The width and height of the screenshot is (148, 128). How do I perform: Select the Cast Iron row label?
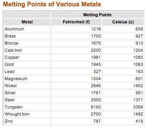pyautogui.click(x=13, y=50)
